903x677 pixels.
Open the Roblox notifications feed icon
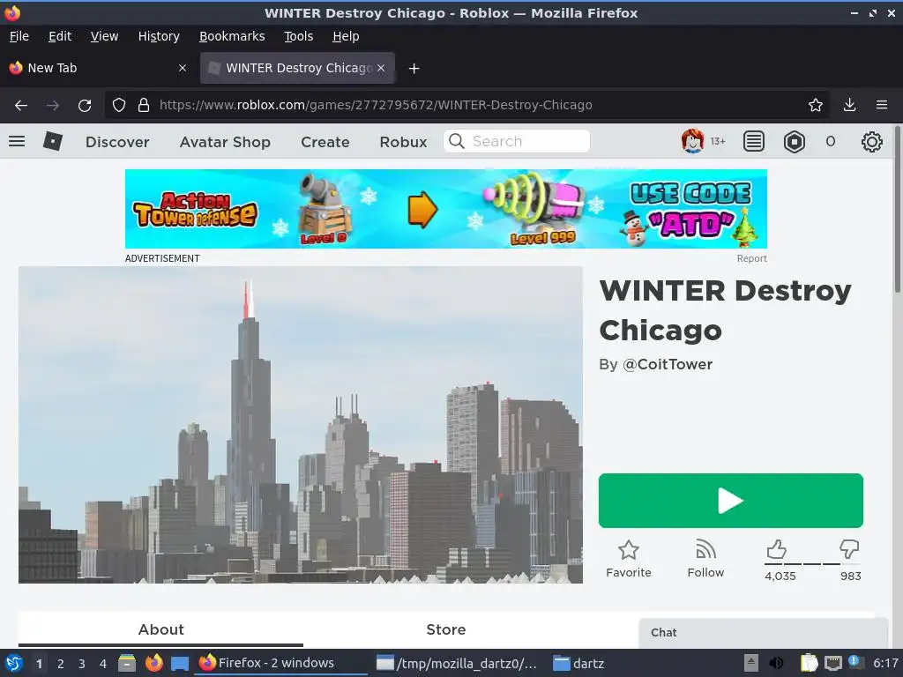(x=753, y=141)
